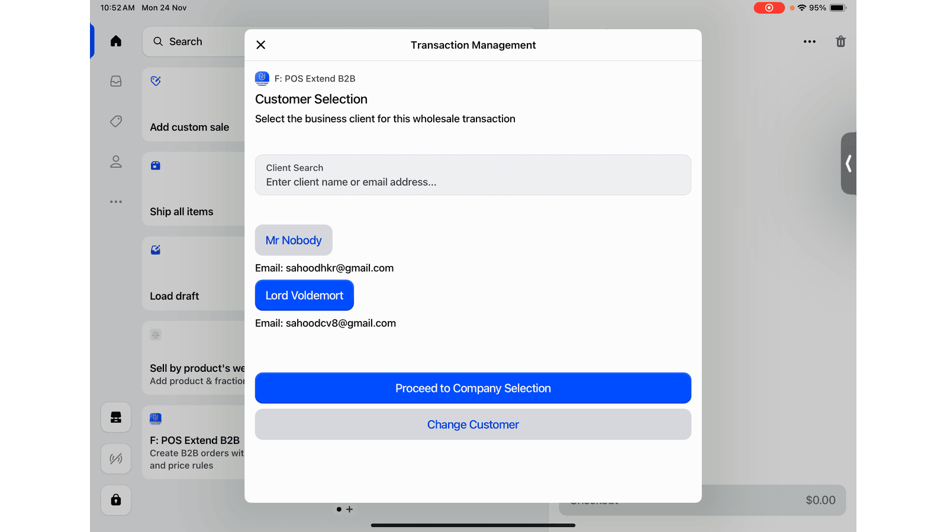Lock the POS with padlock icon
947x532 pixels.
(116, 500)
